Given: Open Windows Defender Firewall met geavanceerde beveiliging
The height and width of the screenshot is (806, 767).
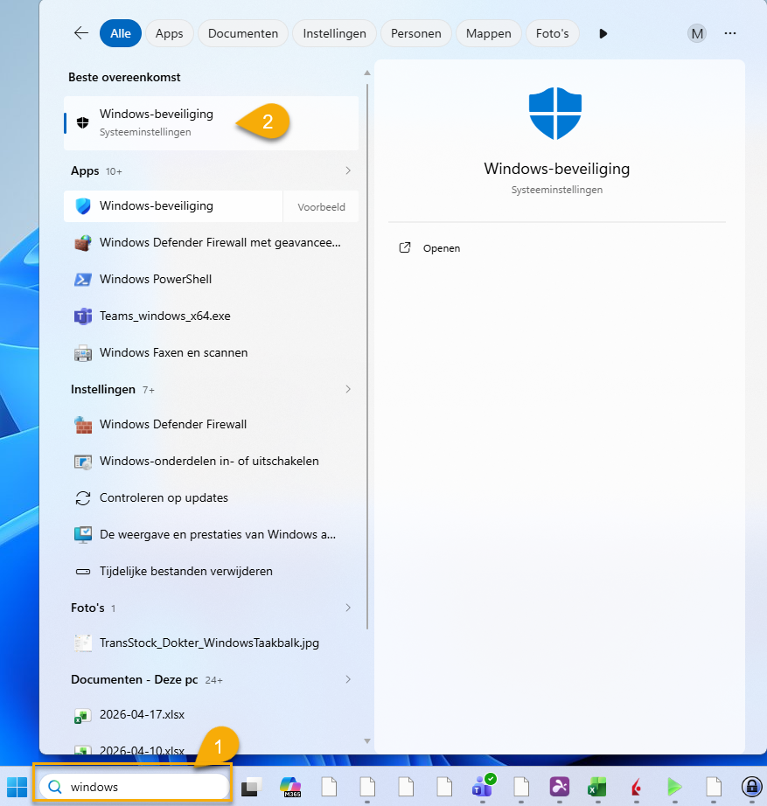Looking at the screenshot, I should (211, 243).
